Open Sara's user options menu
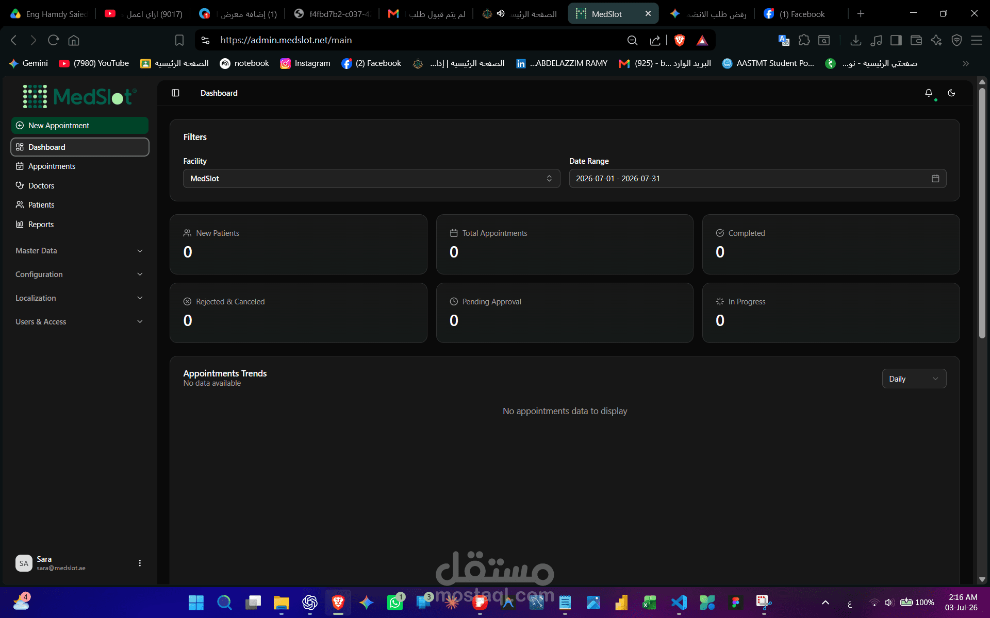 140,563
